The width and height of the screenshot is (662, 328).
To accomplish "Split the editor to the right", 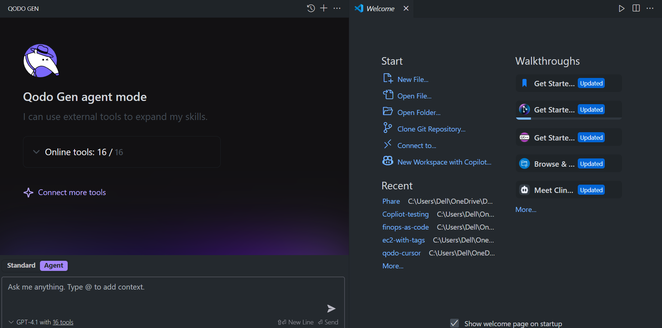I will (x=636, y=8).
